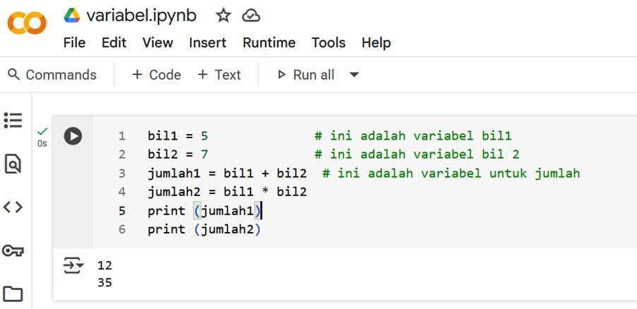Open the Secrets key panel
The height and width of the screenshot is (309, 637).
pos(13,250)
